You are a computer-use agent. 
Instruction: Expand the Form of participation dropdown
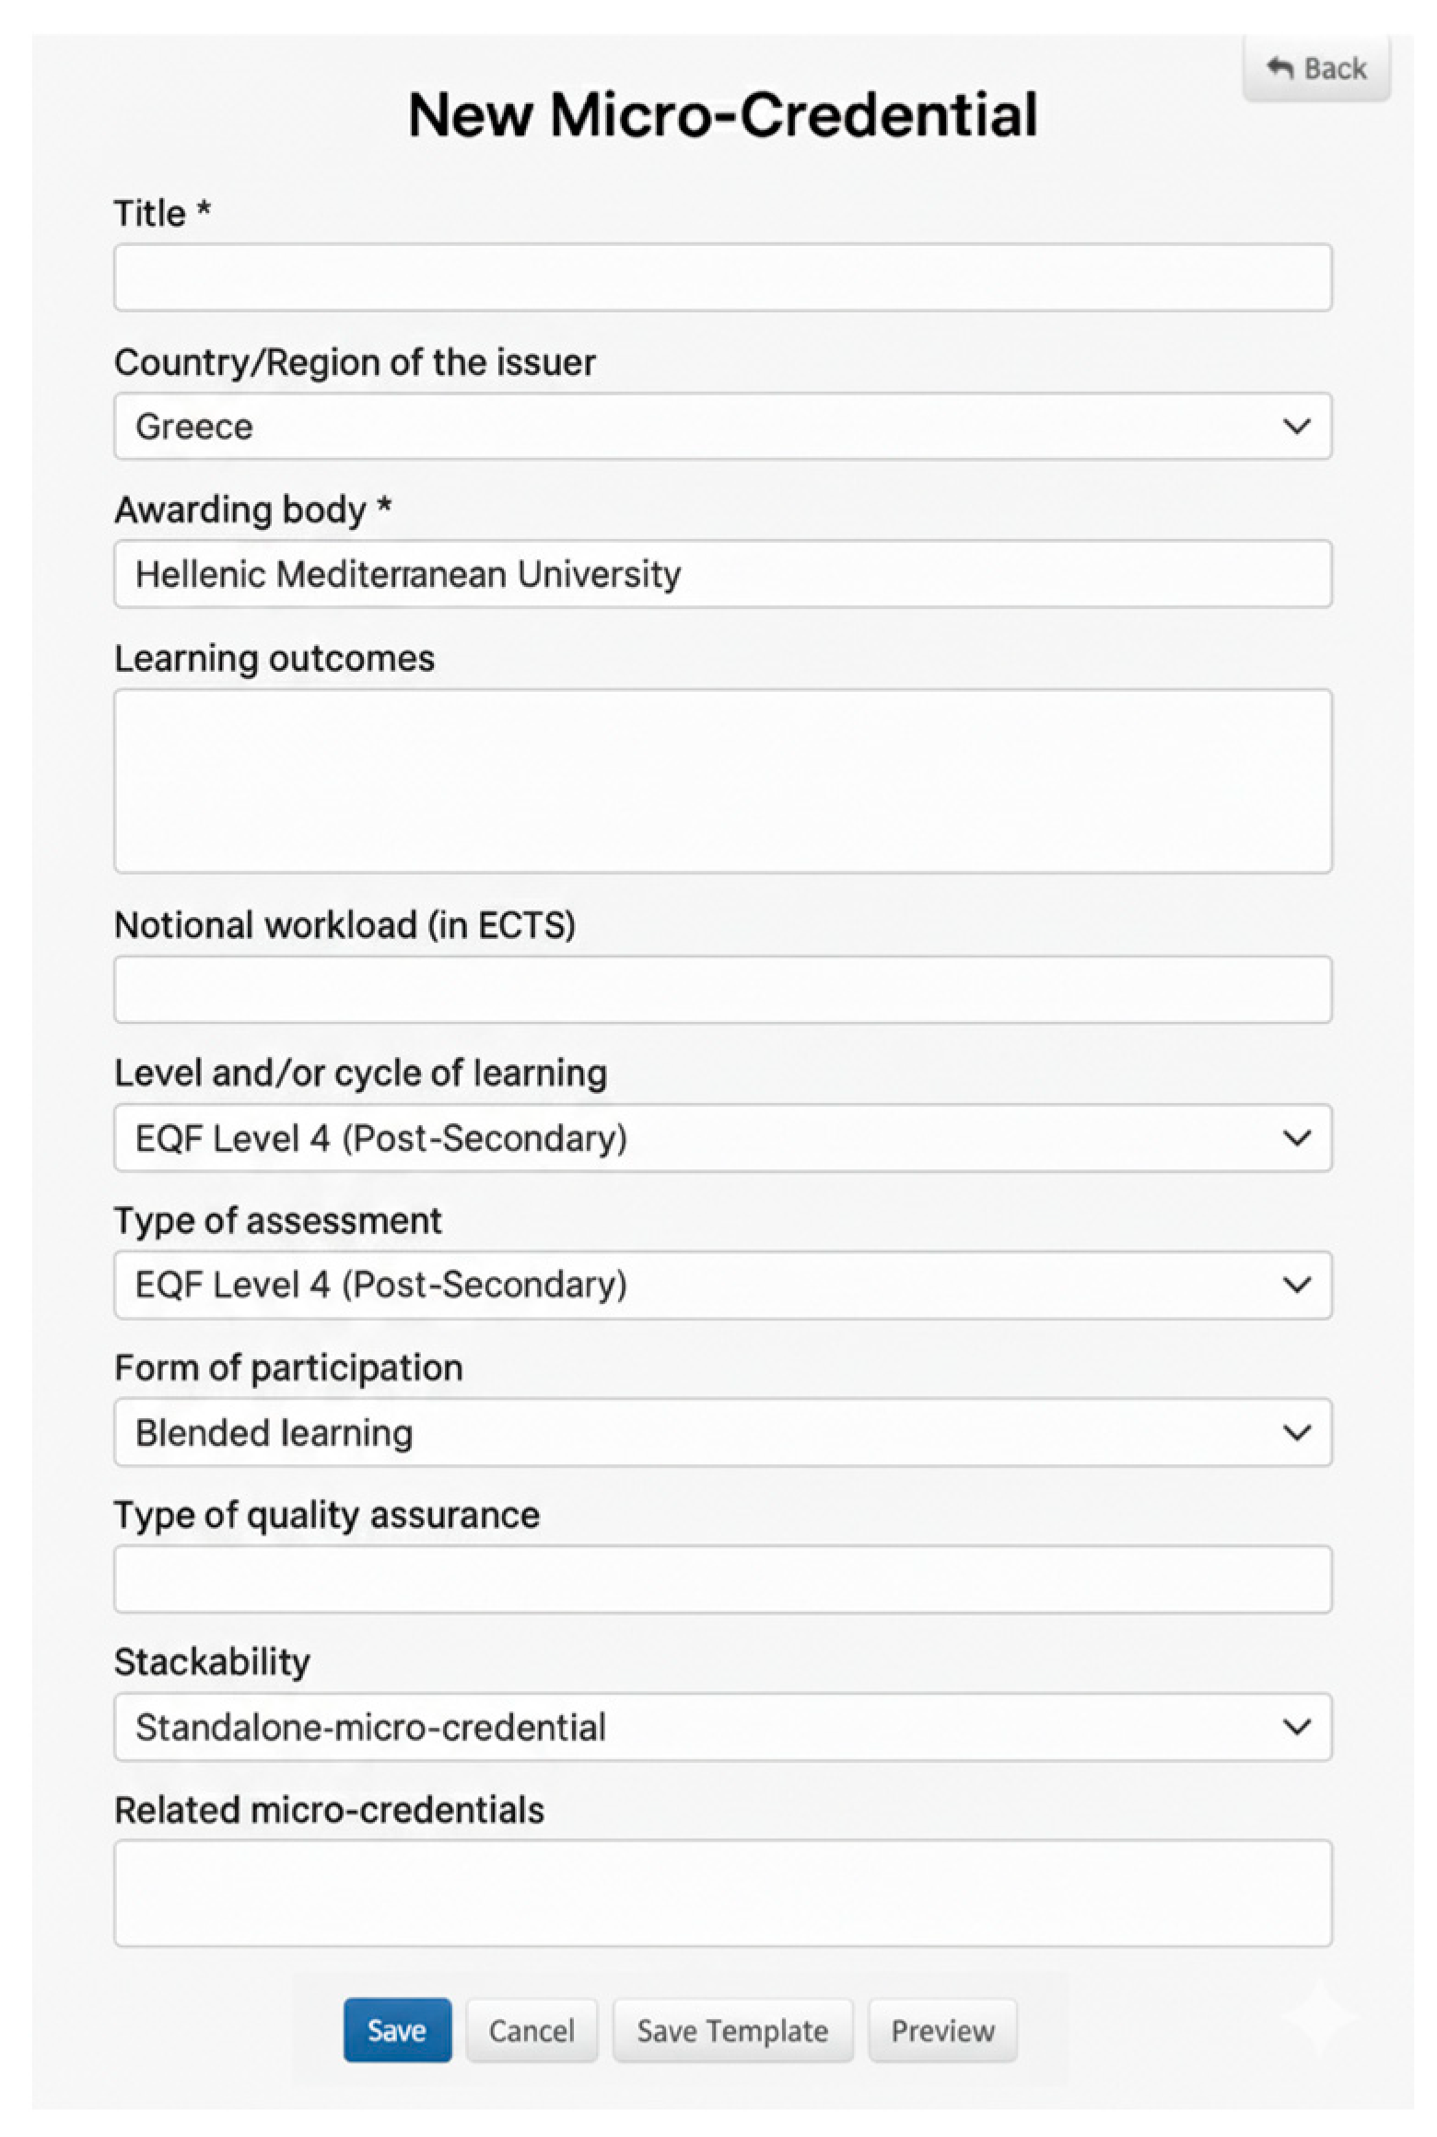coord(721,1432)
